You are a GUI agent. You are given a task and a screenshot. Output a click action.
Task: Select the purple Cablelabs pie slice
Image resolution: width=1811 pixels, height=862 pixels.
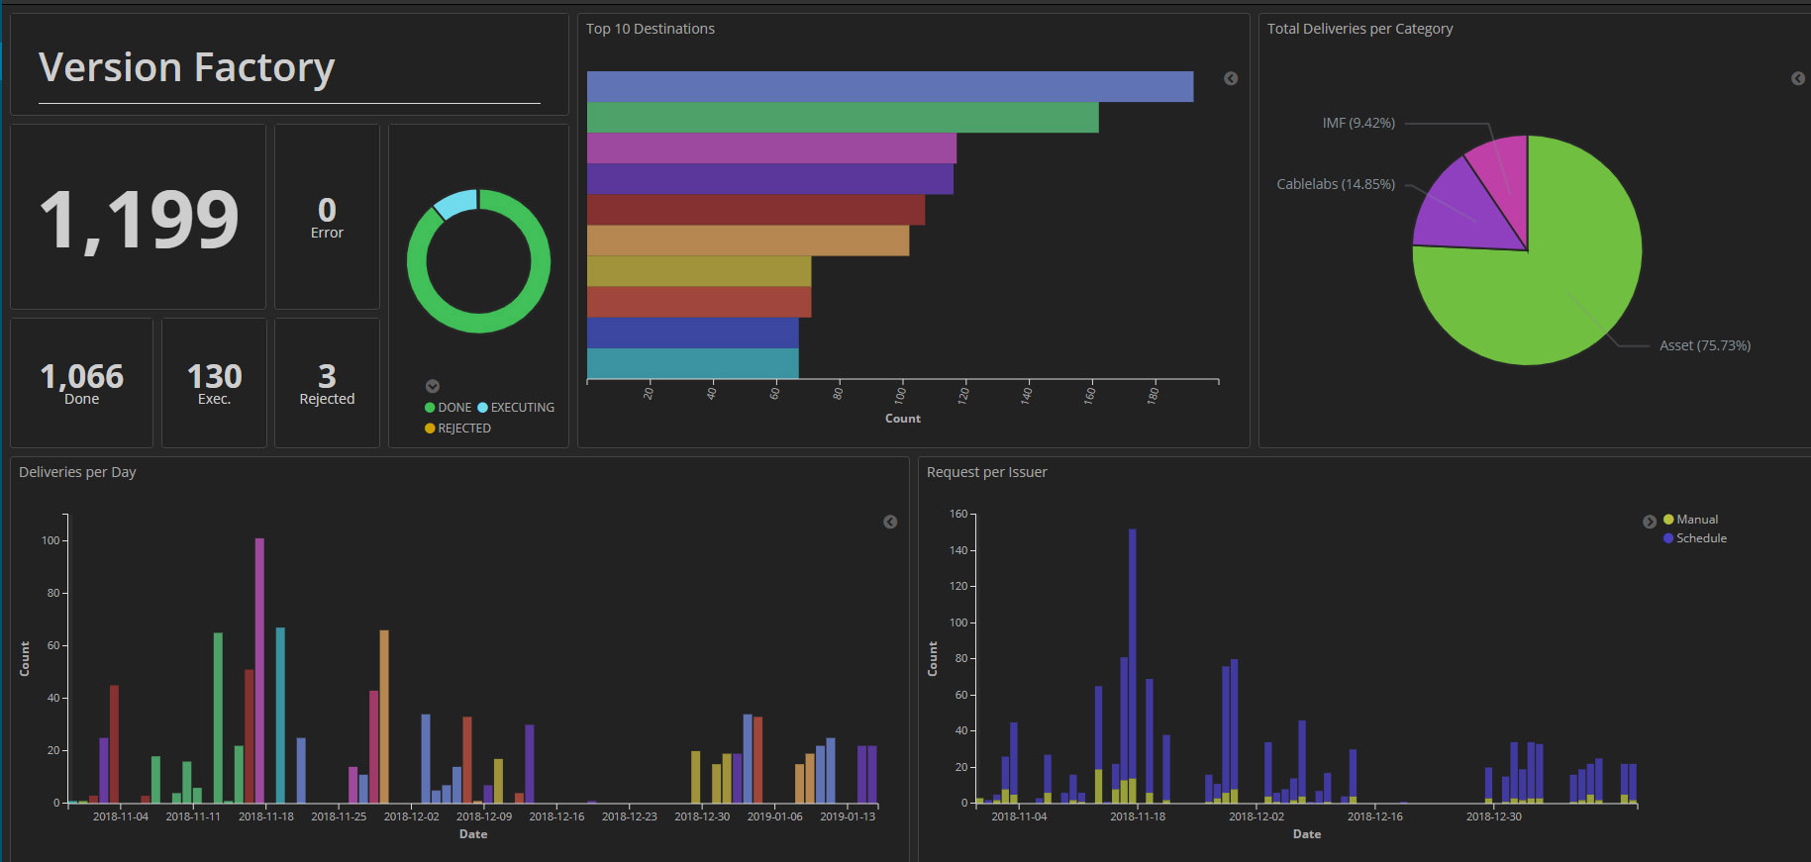pyautogui.click(x=1459, y=206)
